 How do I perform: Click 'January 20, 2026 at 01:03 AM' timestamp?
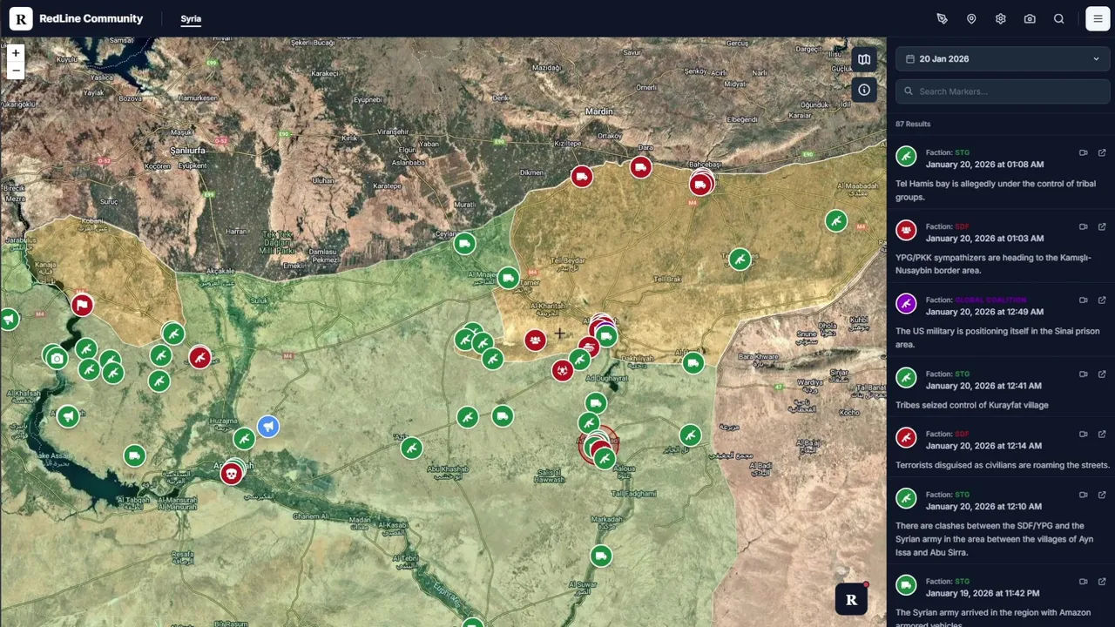[984, 238]
